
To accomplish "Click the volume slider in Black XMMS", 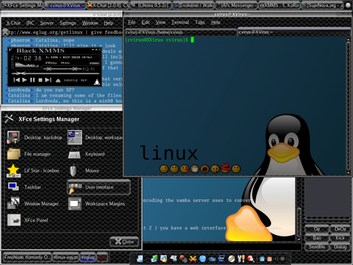I will (48, 68).
